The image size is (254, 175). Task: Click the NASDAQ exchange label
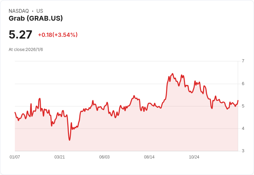tap(19, 11)
